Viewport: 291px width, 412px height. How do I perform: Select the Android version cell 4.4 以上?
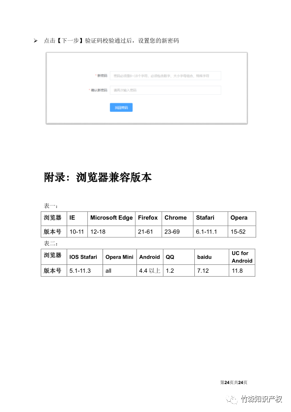point(150,270)
